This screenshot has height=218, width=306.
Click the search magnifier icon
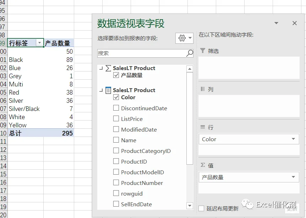(x=190, y=53)
